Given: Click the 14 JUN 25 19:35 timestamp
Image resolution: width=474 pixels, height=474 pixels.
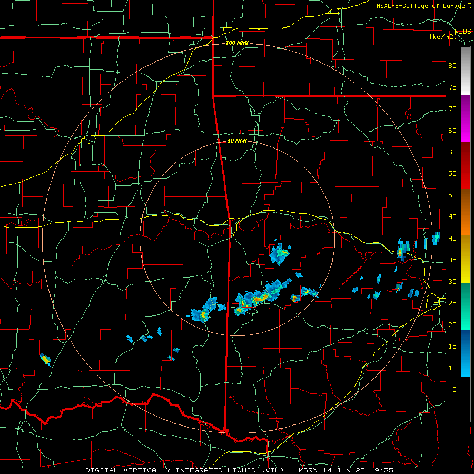Looking at the screenshot, I should (x=358, y=470).
